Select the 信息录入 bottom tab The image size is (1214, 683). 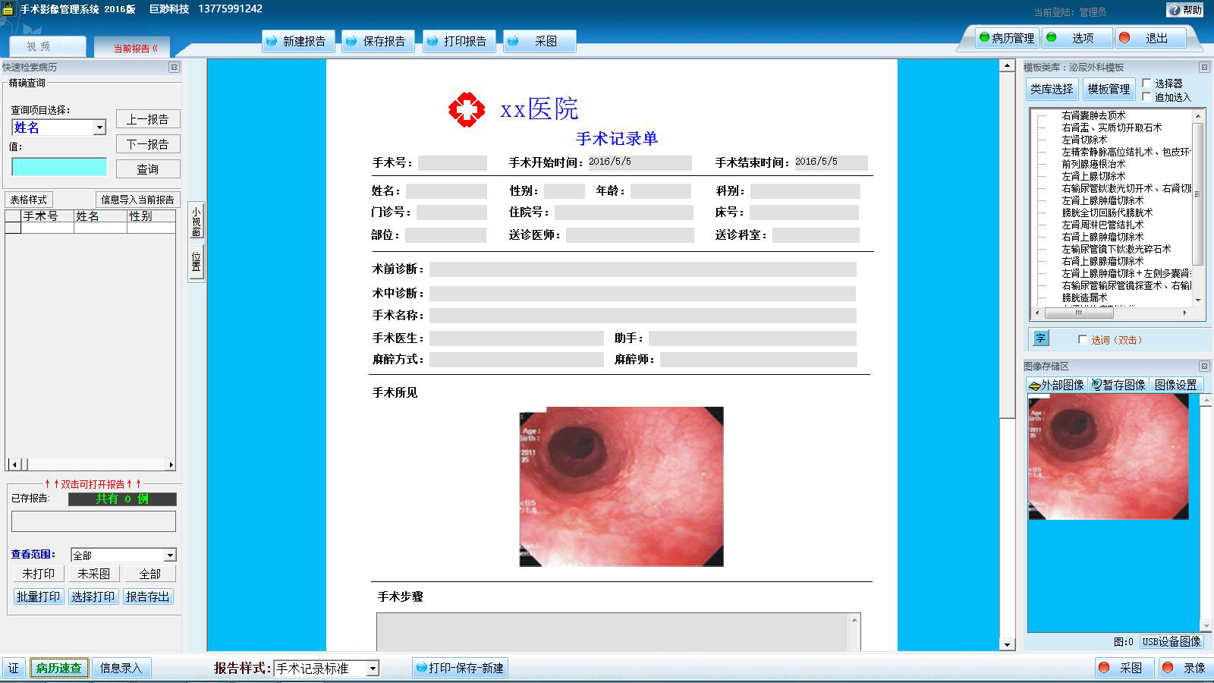coord(121,668)
